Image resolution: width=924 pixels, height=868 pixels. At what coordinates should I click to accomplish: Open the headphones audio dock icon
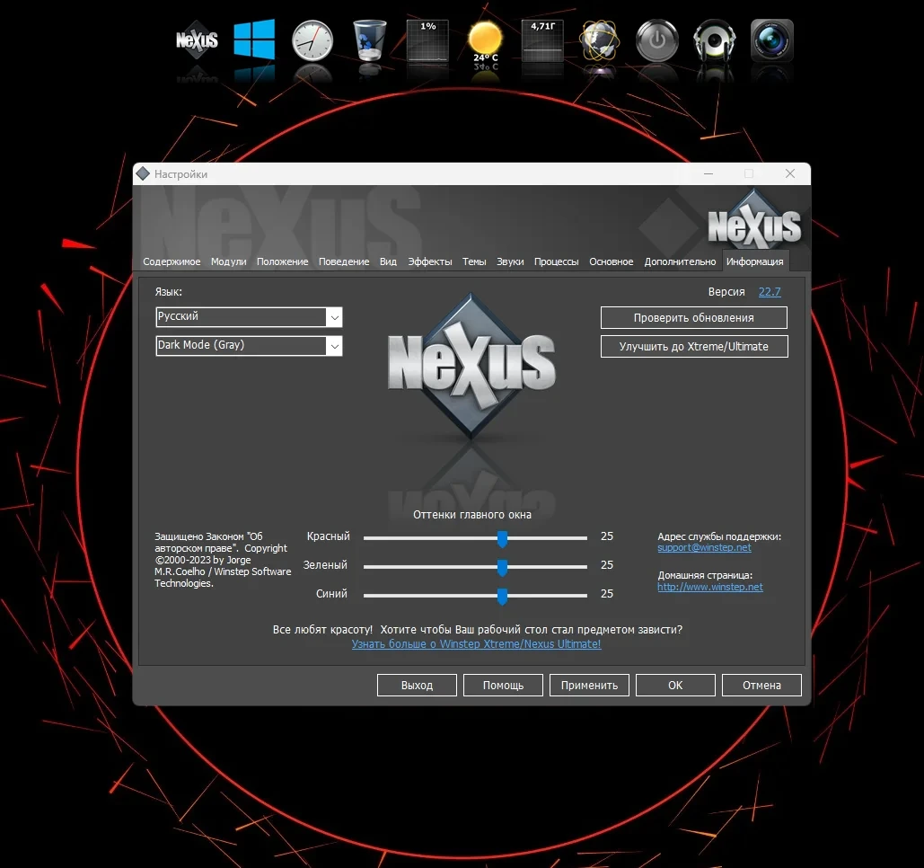[714, 40]
